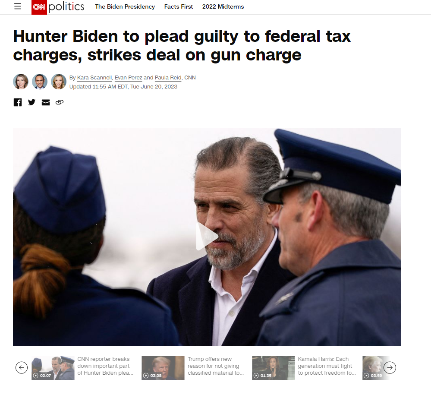Click the CNN logo
Screen dimensions: 431x395
39,7
